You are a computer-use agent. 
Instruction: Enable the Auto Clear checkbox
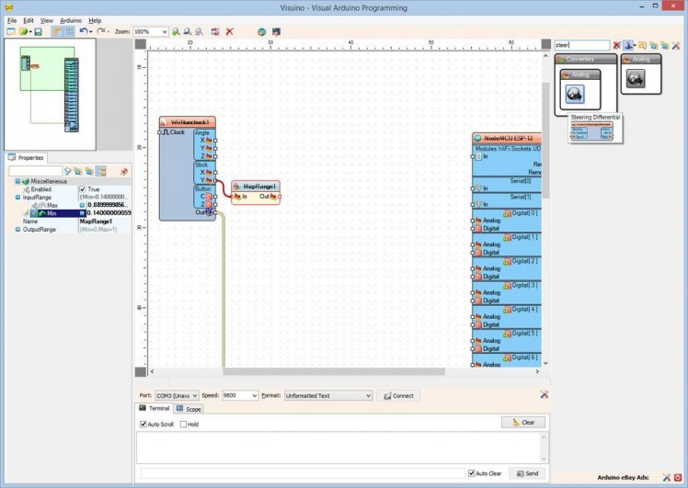pos(472,473)
